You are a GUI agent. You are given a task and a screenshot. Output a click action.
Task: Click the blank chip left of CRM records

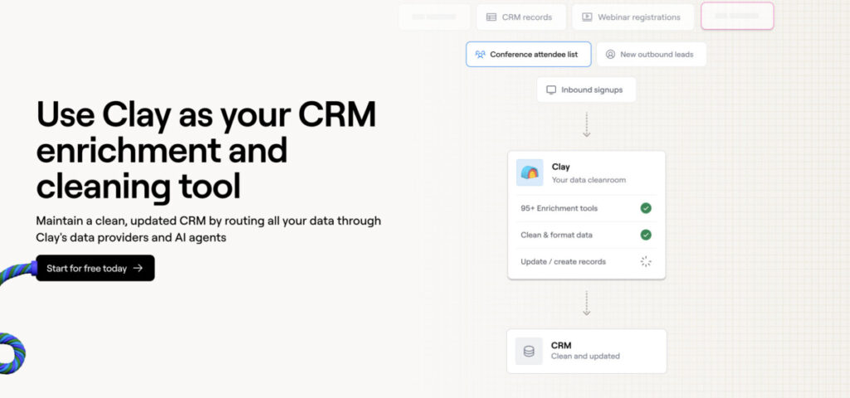point(434,17)
